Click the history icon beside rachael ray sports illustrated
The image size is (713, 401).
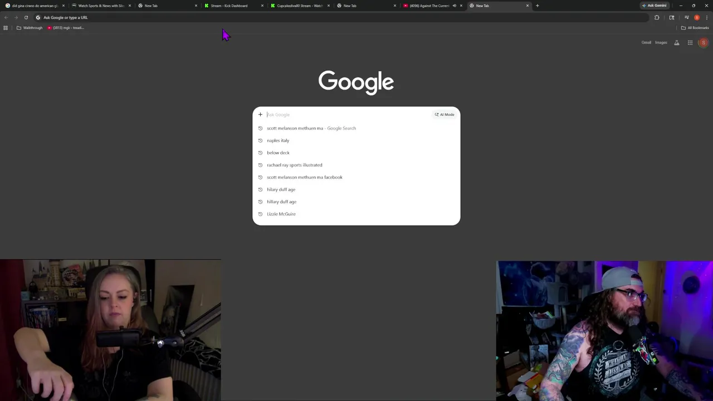click(x=260, y=165)
